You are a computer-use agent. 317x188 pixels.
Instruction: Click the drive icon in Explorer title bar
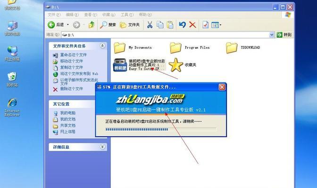coord(48,7)
